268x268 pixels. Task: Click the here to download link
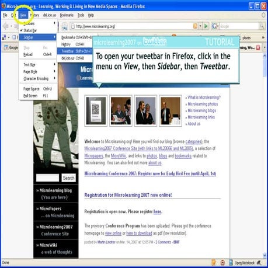(x=139, y=233)
